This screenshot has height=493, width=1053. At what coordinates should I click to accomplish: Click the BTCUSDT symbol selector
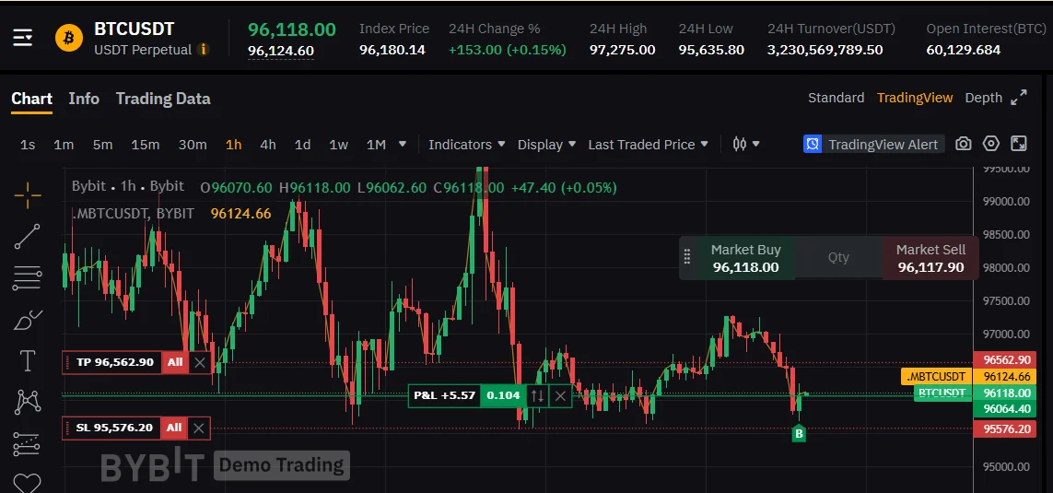pyautogui.click(x=135, y=29)
